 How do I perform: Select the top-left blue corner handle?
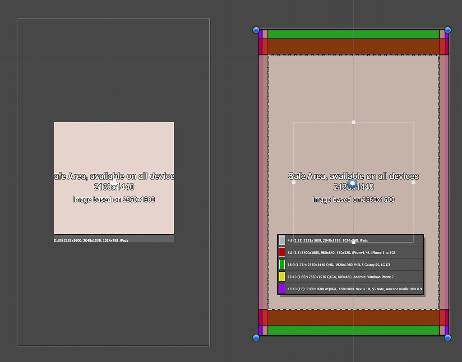256,30
